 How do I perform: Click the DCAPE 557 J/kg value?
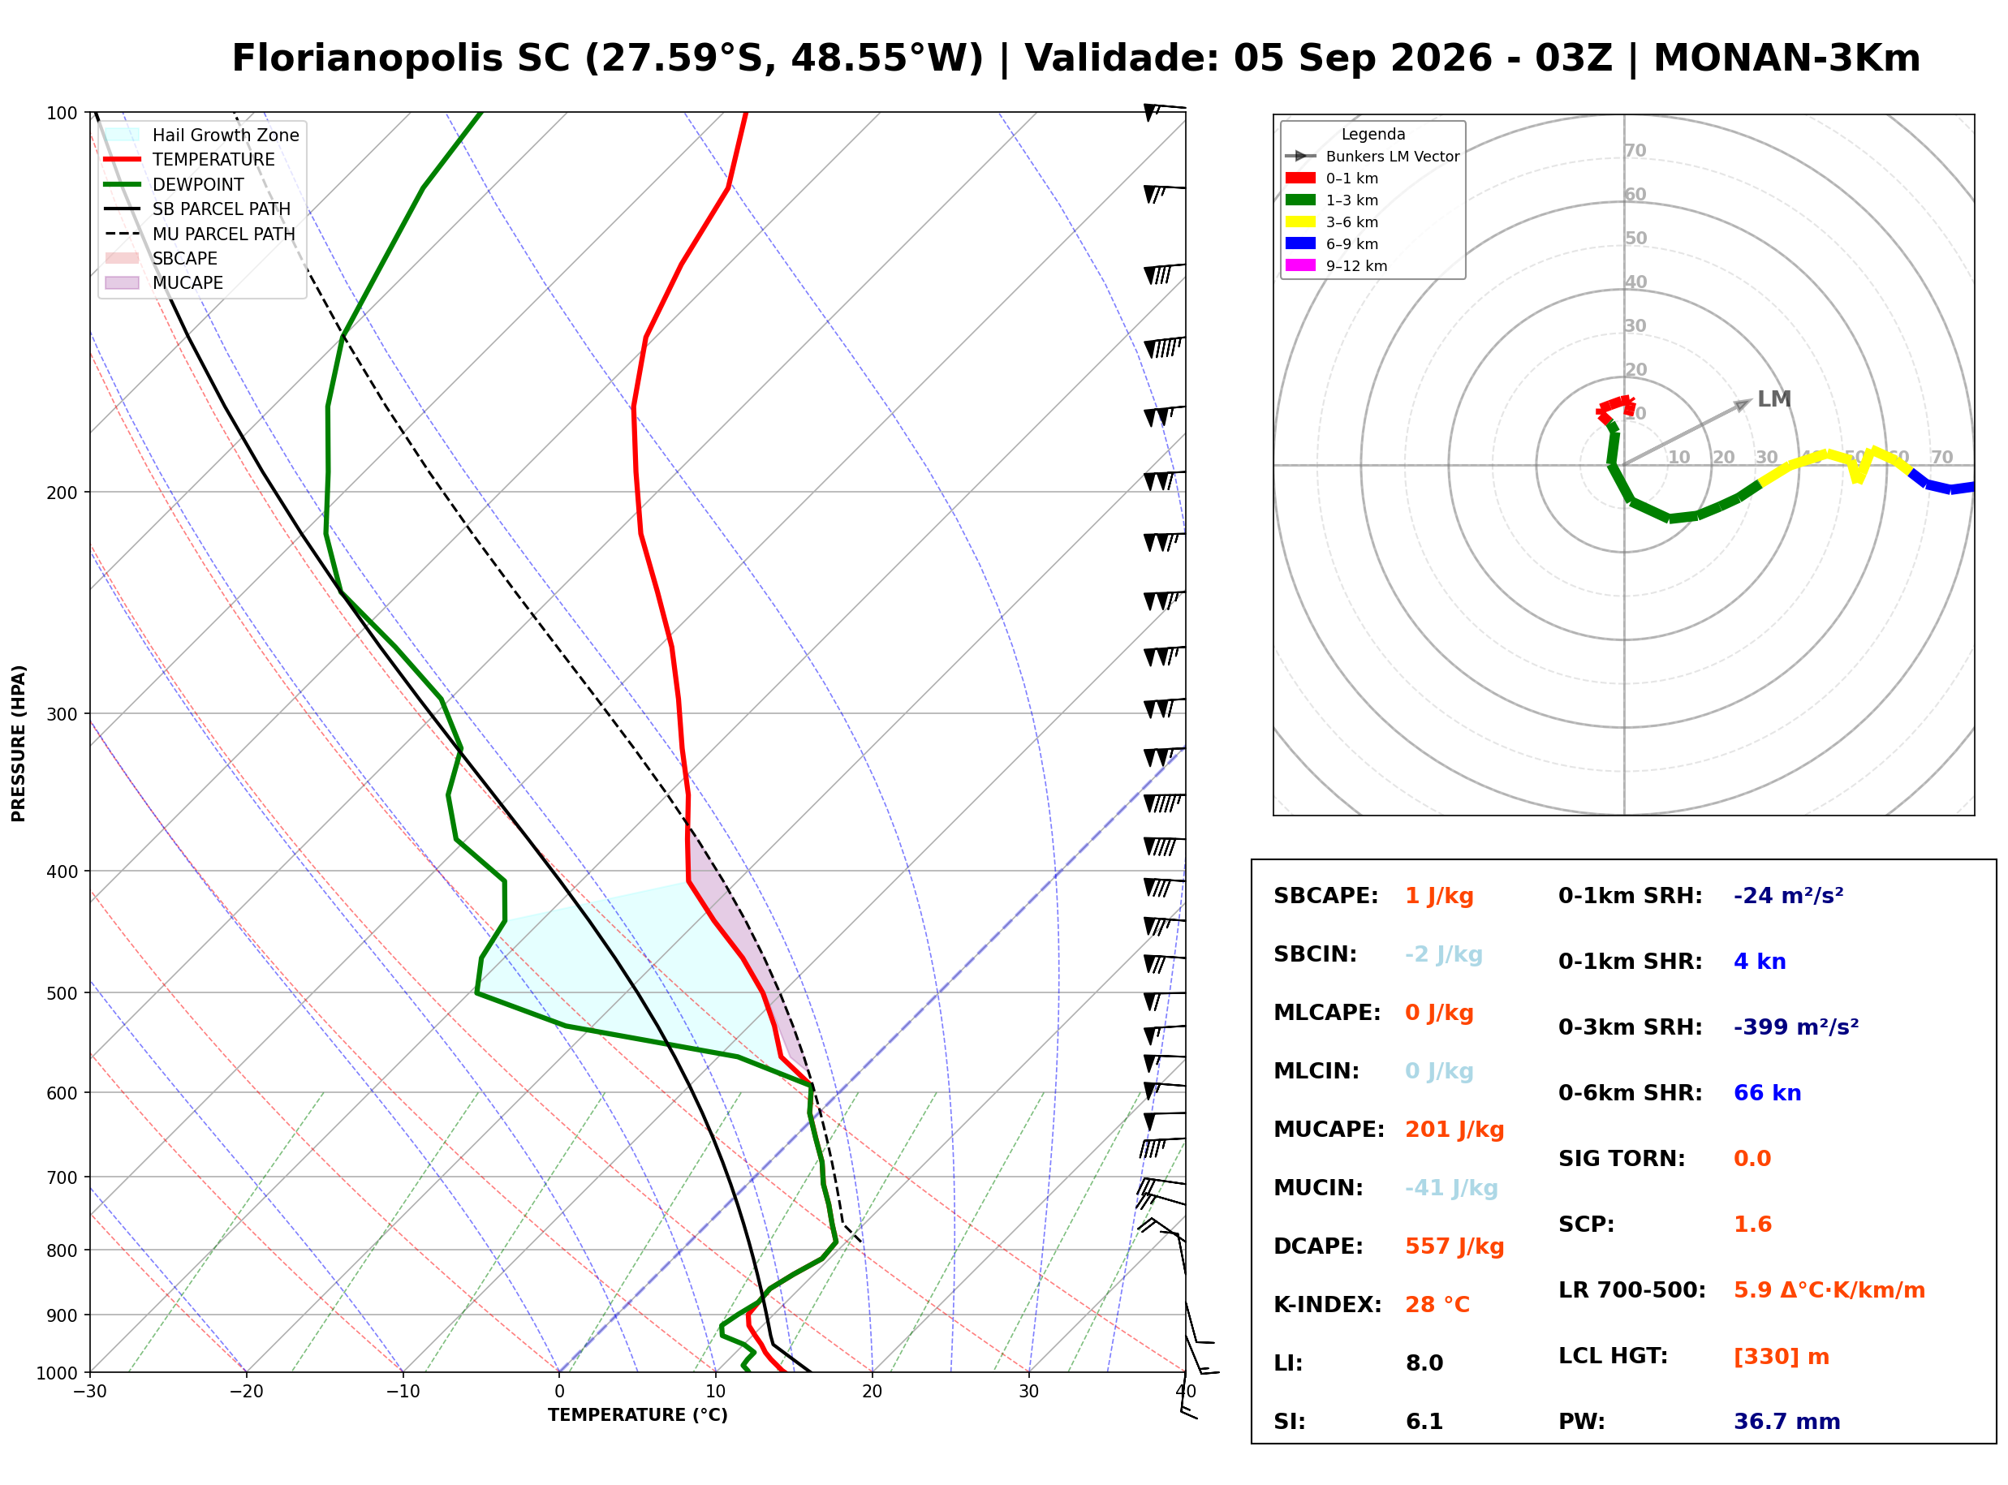pyautogui.click(x=1454, y=1246)
